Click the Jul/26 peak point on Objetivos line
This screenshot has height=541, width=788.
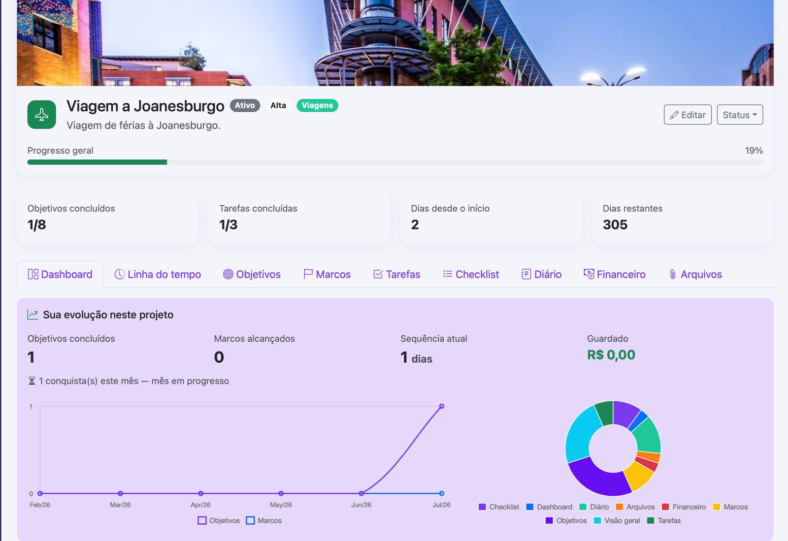tap(442, 406)
